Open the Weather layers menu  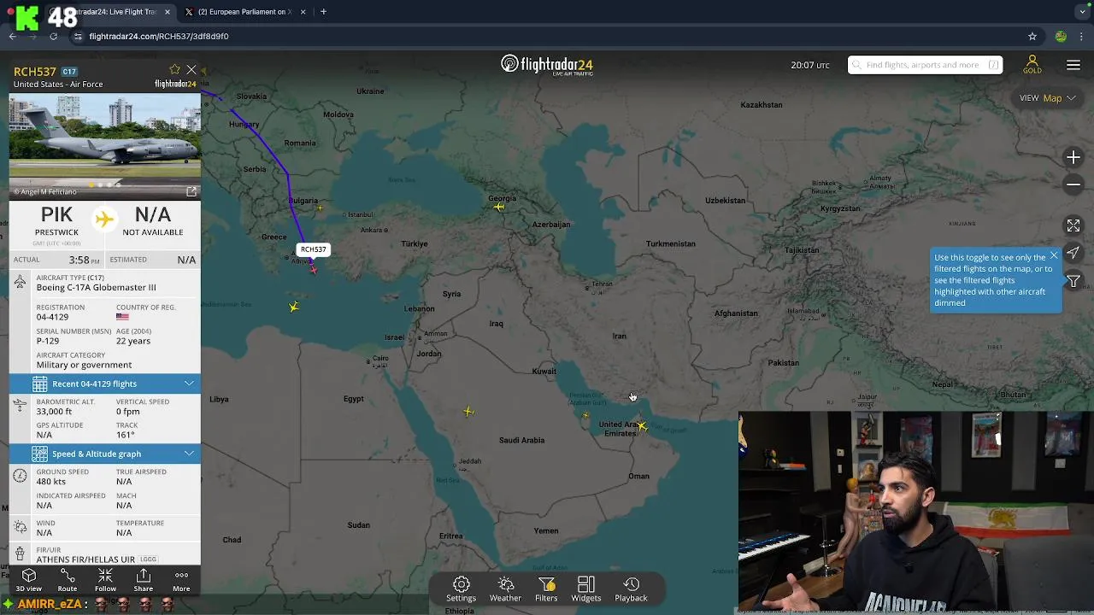tap(505, 589)
